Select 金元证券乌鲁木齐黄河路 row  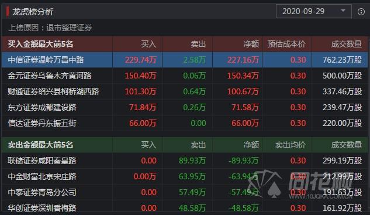click(x=185, y=76)
